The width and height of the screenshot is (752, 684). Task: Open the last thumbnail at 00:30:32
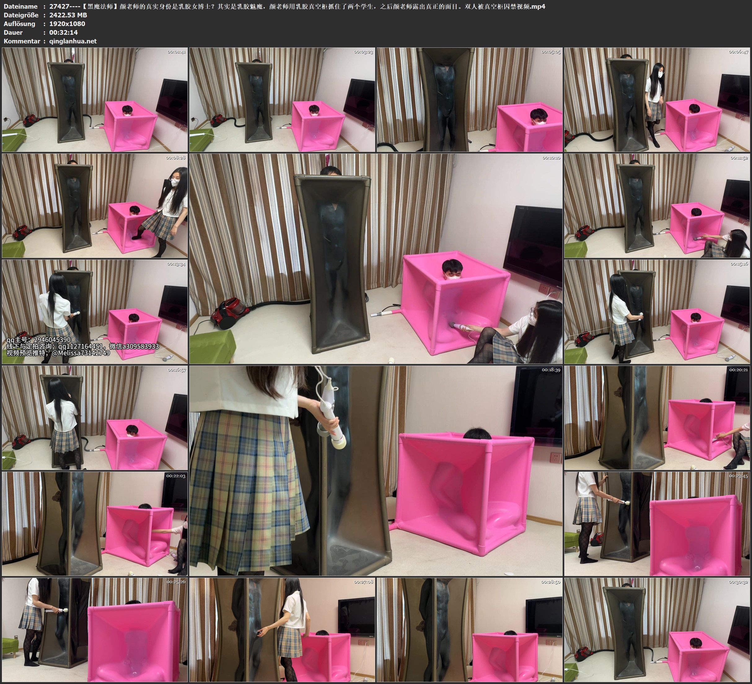click(x=657, y=630)
